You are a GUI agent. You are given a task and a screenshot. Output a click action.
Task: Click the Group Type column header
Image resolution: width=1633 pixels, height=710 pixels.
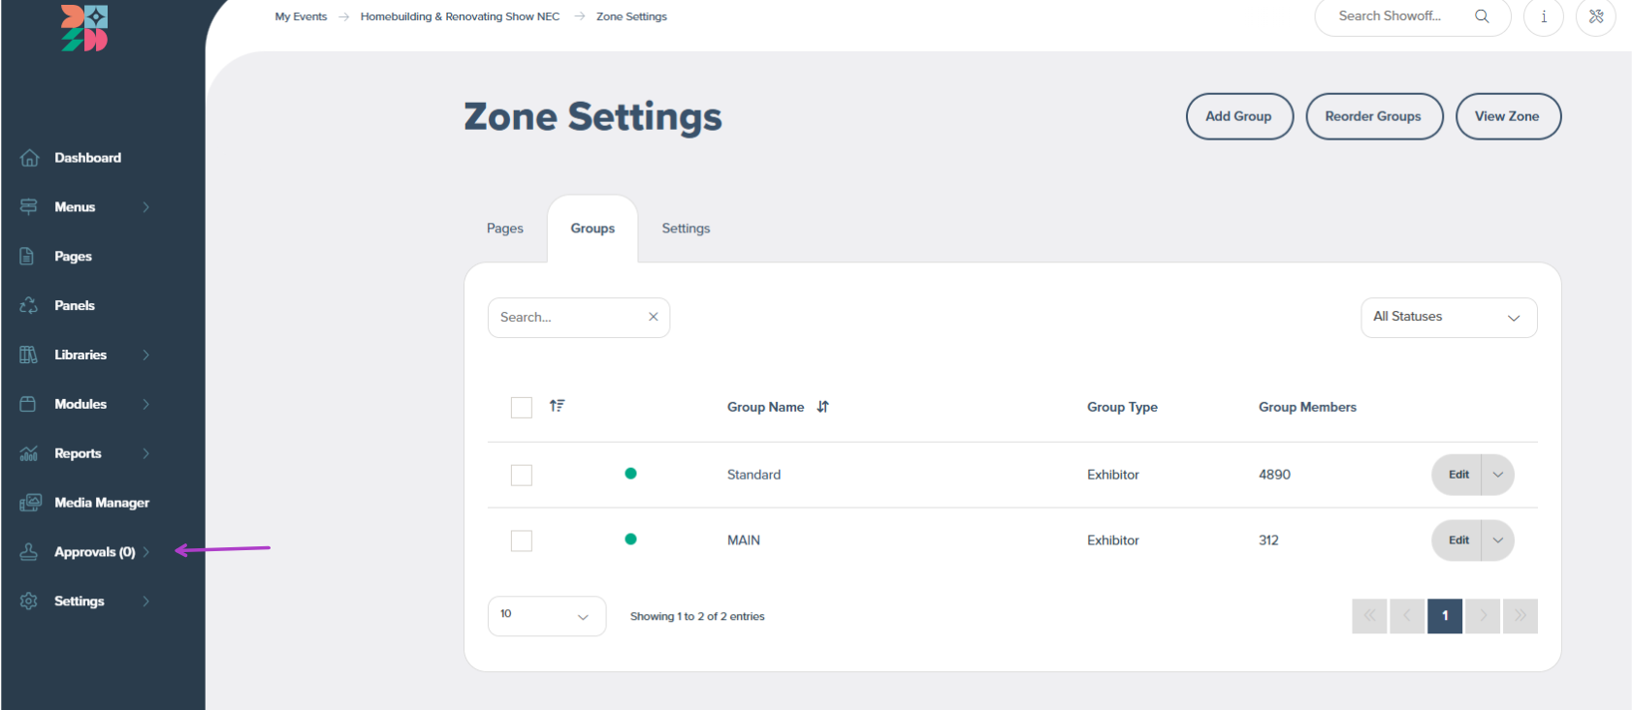[1122, 407]
